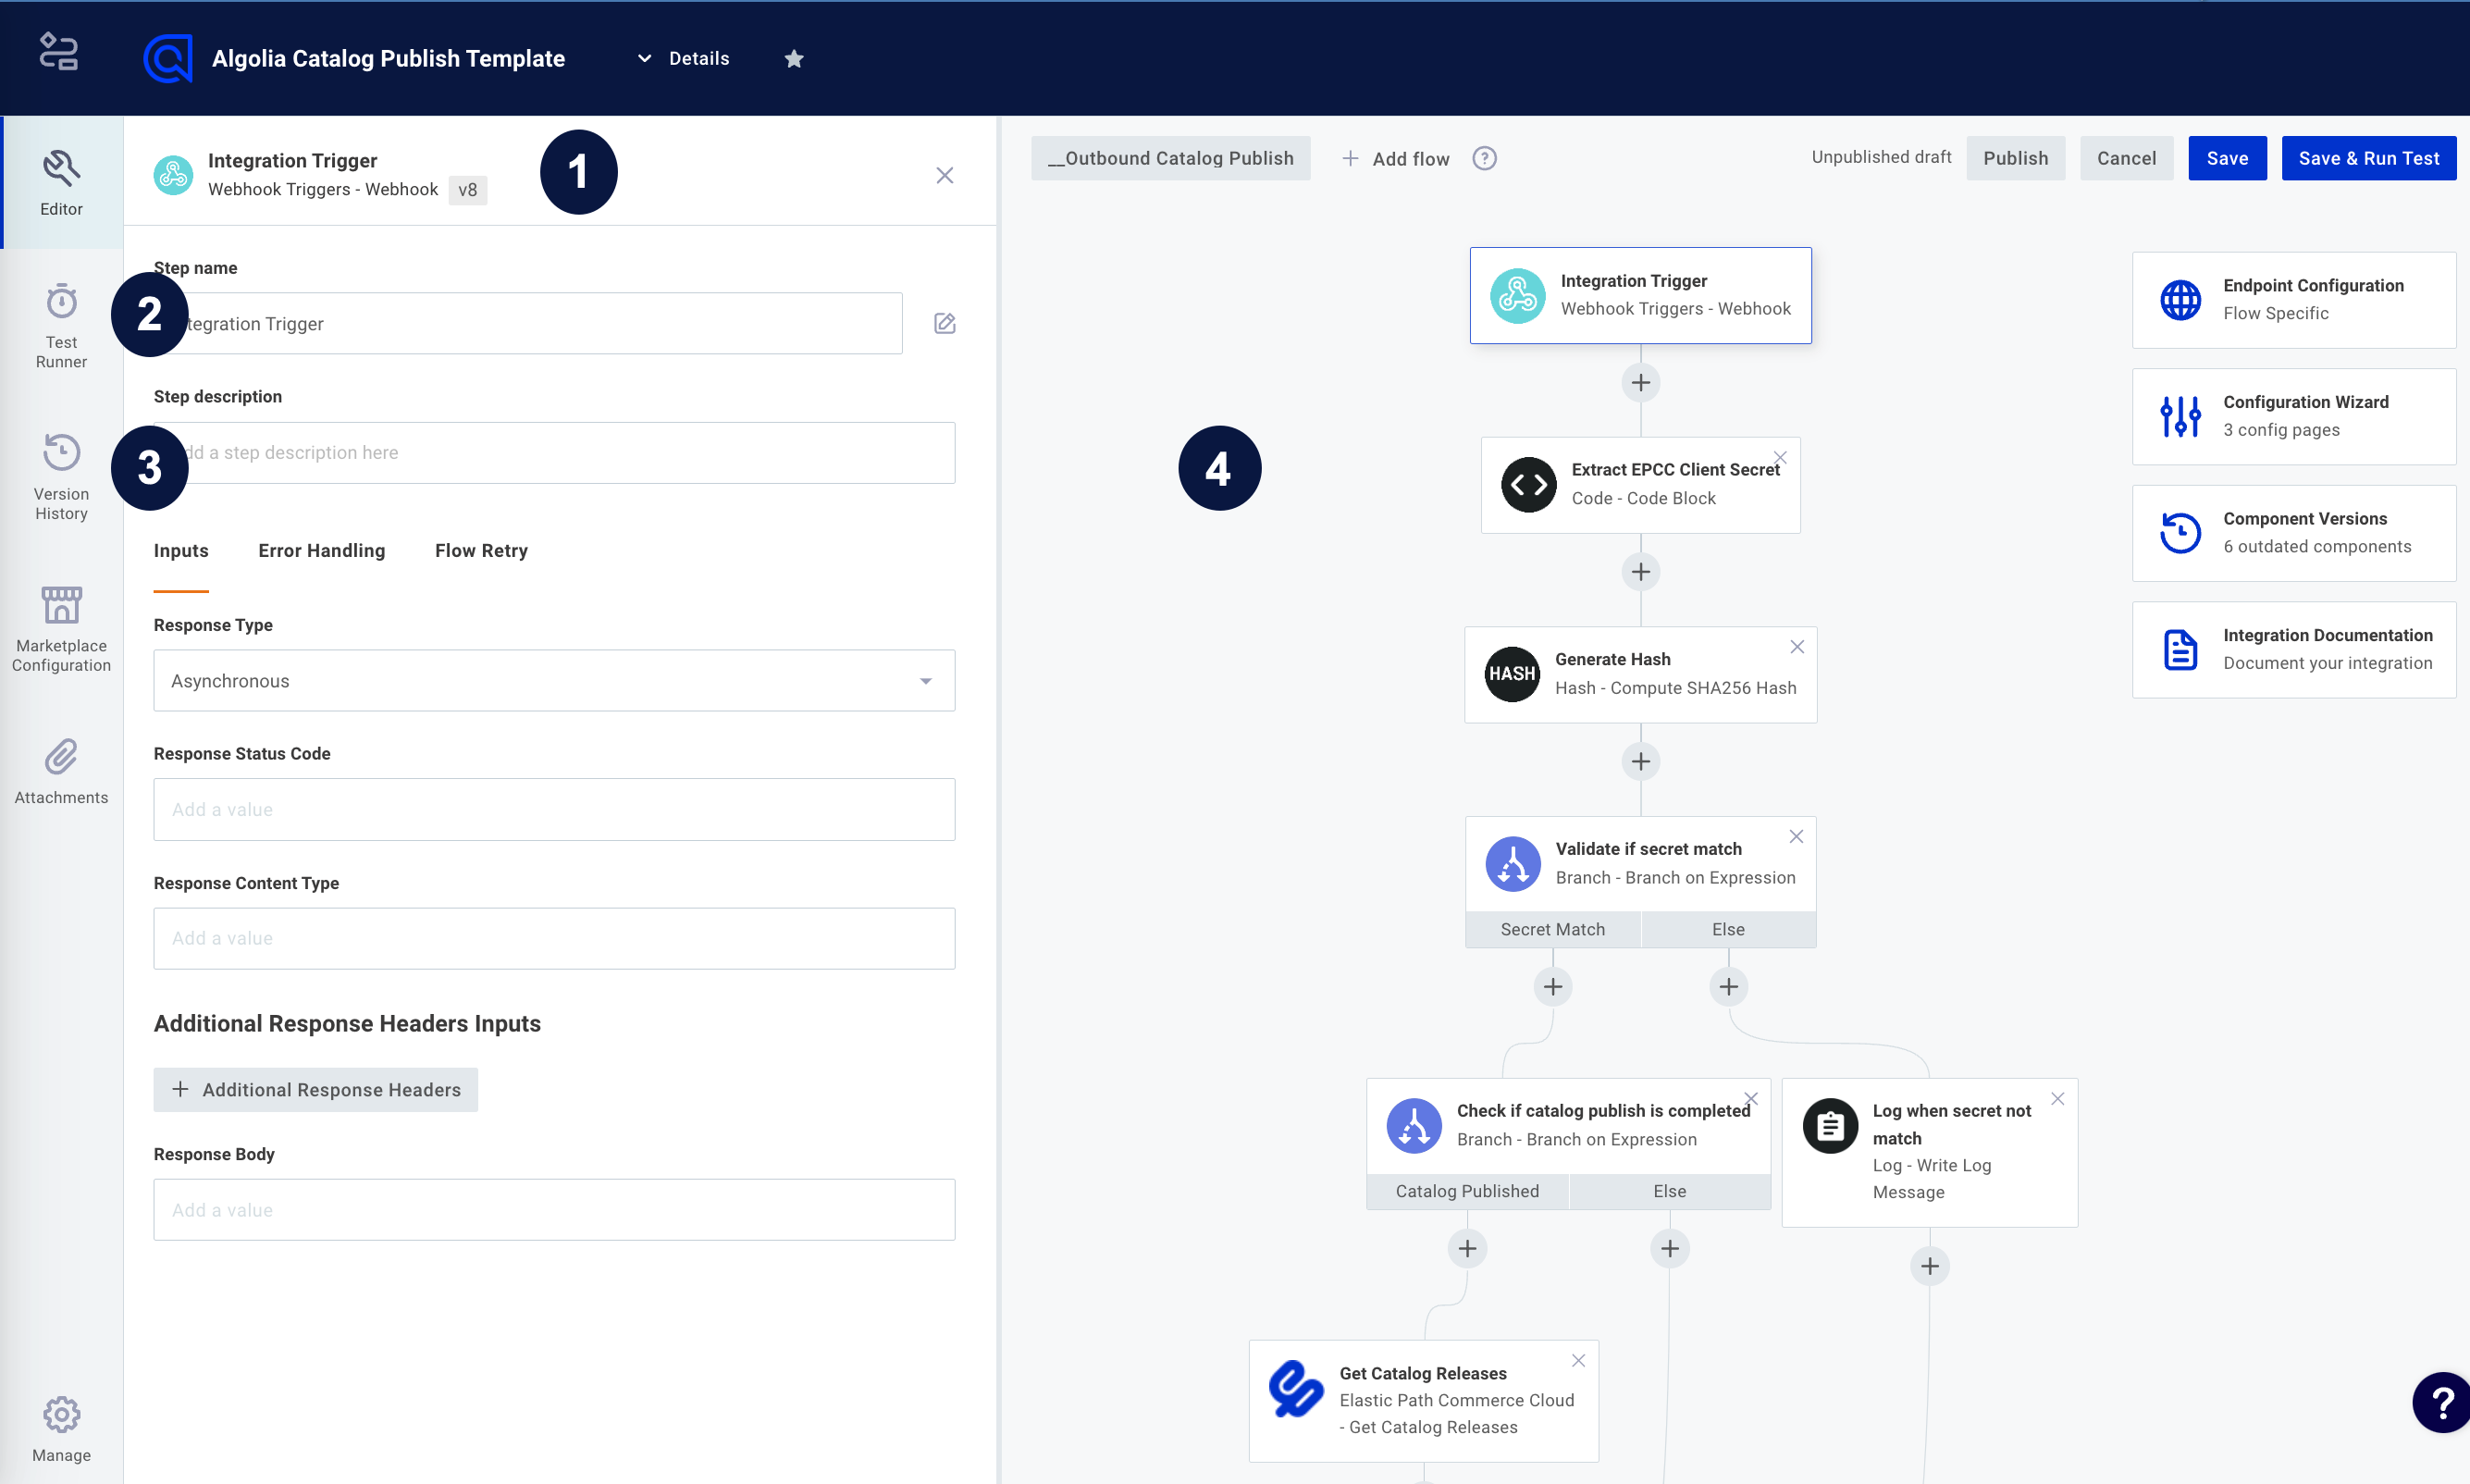
Task: Select the Integration Trigger node on canvas
Action: [1639, 295]
